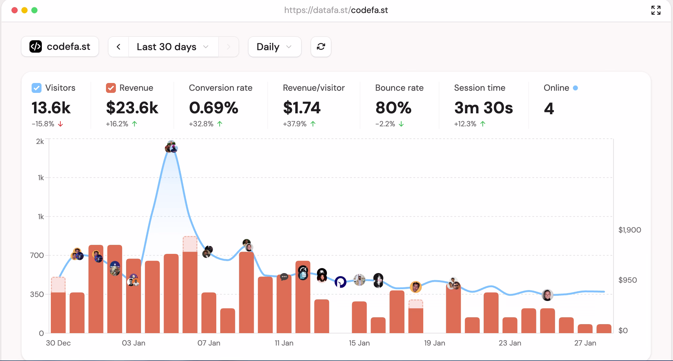The width and height of the screenshot is (673, 361).
Task: Click avatar cluster at chart peak
Action: [x=171, y=147]
